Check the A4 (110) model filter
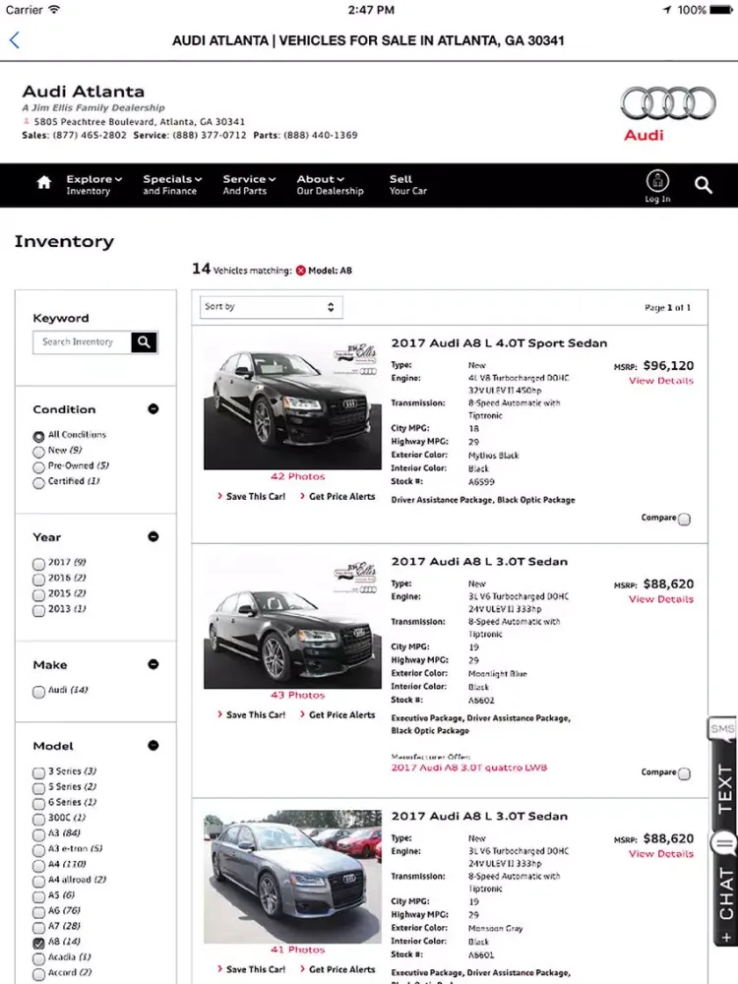The width and height of the screenshot is (738, 984). (39, 866)
